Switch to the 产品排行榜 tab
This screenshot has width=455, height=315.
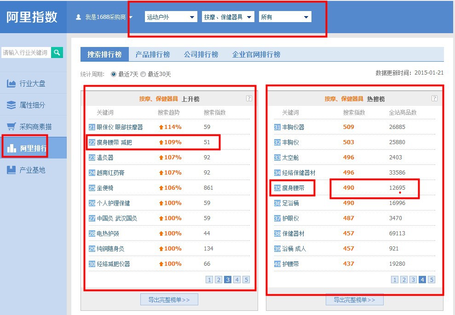[153, 54]
